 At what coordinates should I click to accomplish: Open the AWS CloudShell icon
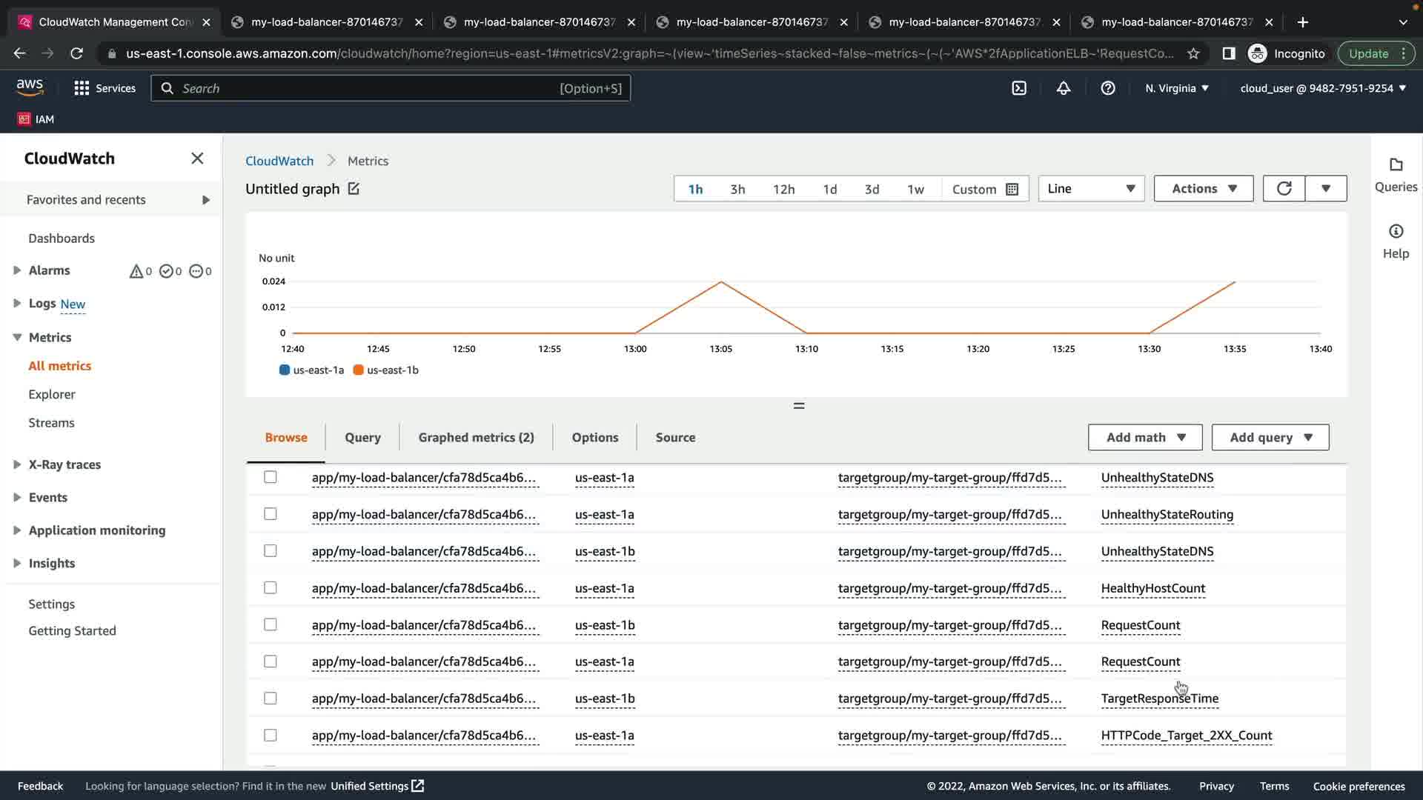point(1019,88)
